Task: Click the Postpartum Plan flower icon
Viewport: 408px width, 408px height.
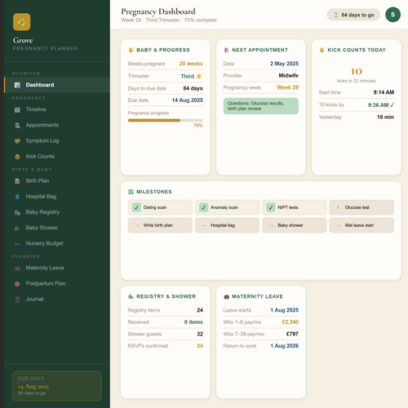Action: pyautogui.click(x=17, y=284)
